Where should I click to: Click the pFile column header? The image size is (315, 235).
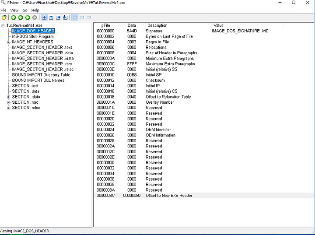106,25
